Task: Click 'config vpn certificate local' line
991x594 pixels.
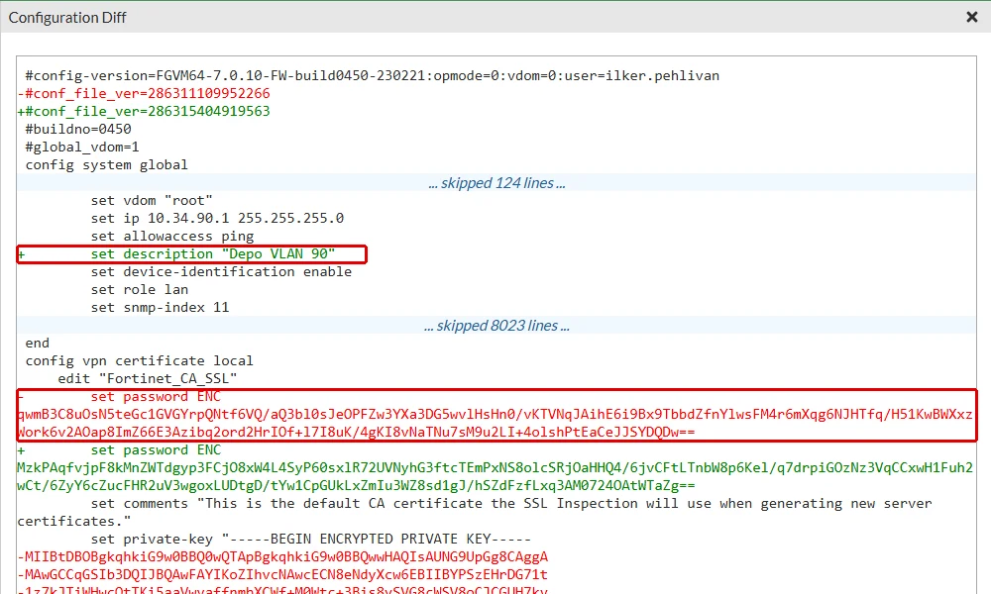Action: 139,361
